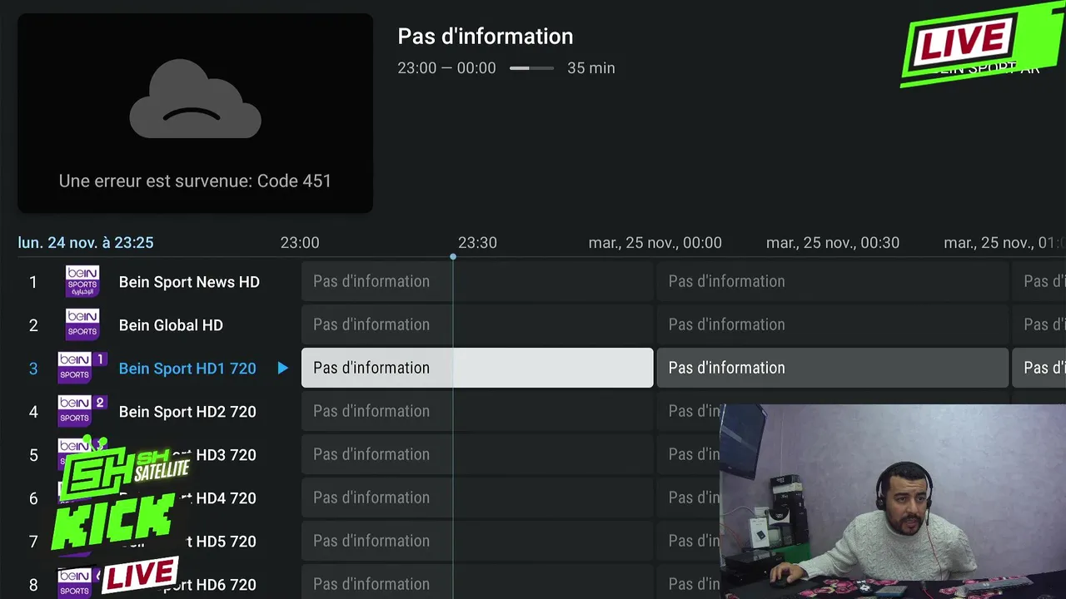
Task: Click the date label lun. 24 nov. à 23:25
Action: tap(86, 243)
